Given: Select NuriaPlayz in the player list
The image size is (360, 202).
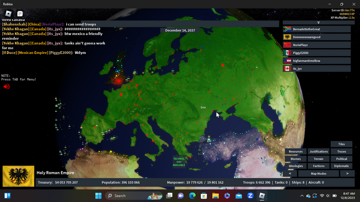Looking at the screenshot, I should (x=317, y=45).
